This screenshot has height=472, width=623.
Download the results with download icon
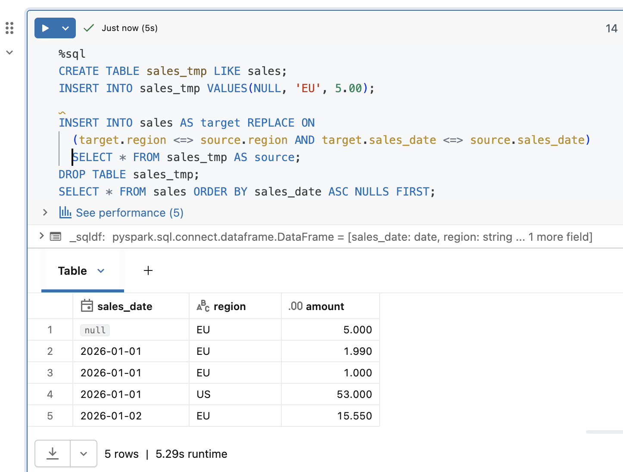pos(53,453)
